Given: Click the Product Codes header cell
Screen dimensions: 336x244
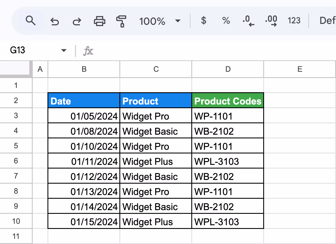Looking at the screenshot, I should (228, 101).
